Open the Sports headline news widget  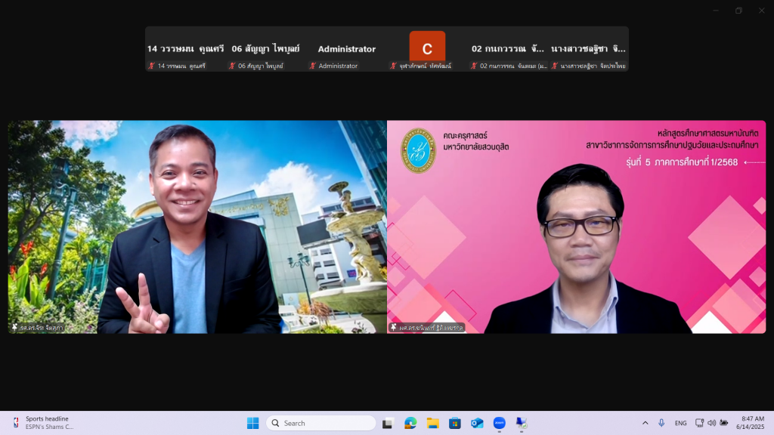point(44,423)
